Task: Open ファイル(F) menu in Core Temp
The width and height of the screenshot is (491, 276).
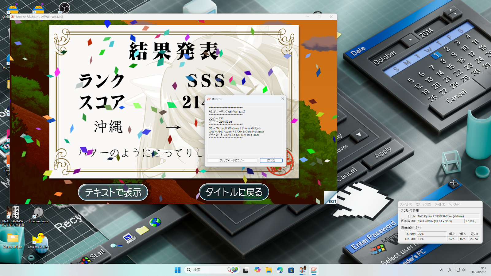Action: 406,204
